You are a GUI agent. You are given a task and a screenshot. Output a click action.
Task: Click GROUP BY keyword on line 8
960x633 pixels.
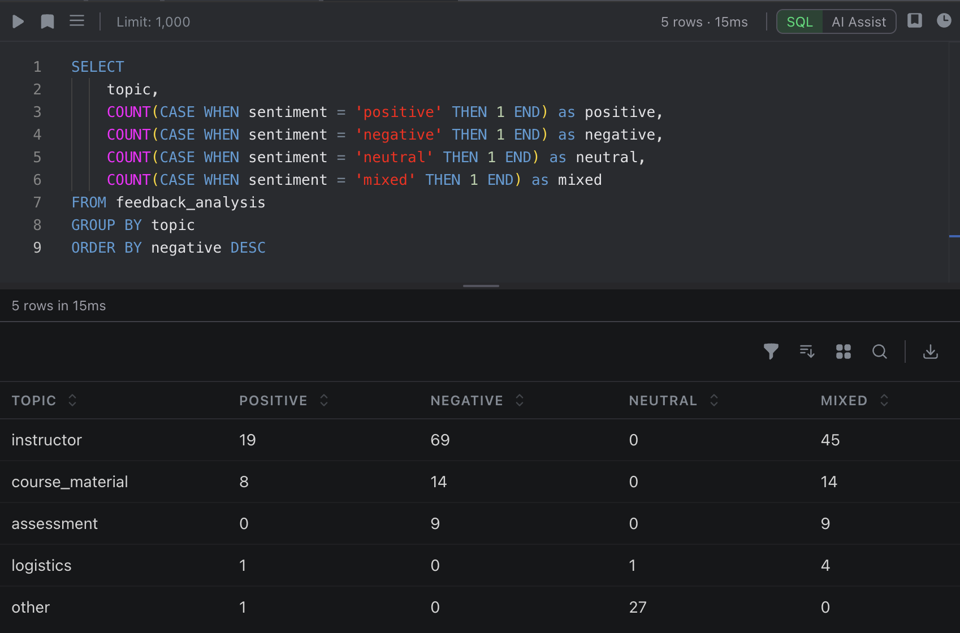click(106, 225)
